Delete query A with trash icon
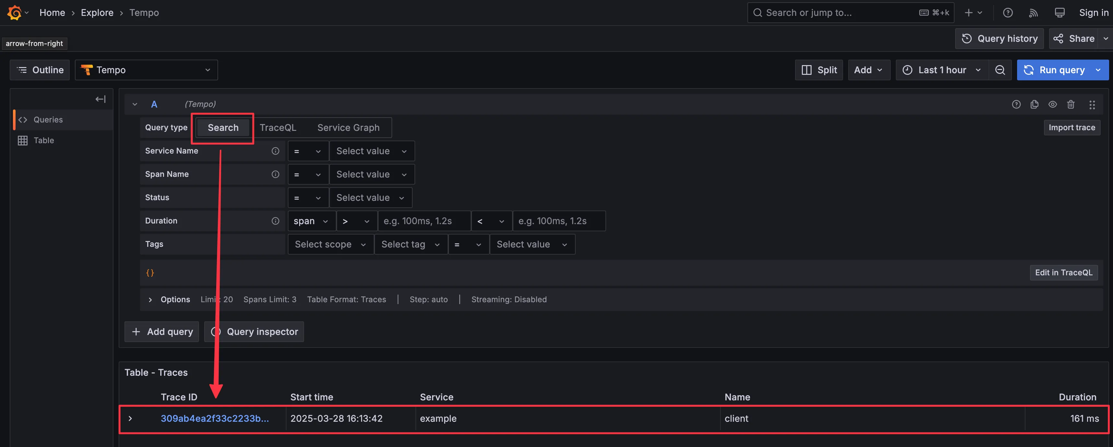 [1071, 104]
